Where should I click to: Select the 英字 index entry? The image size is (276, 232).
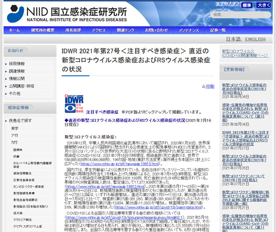pyautogui.click(x=15, y=128)
